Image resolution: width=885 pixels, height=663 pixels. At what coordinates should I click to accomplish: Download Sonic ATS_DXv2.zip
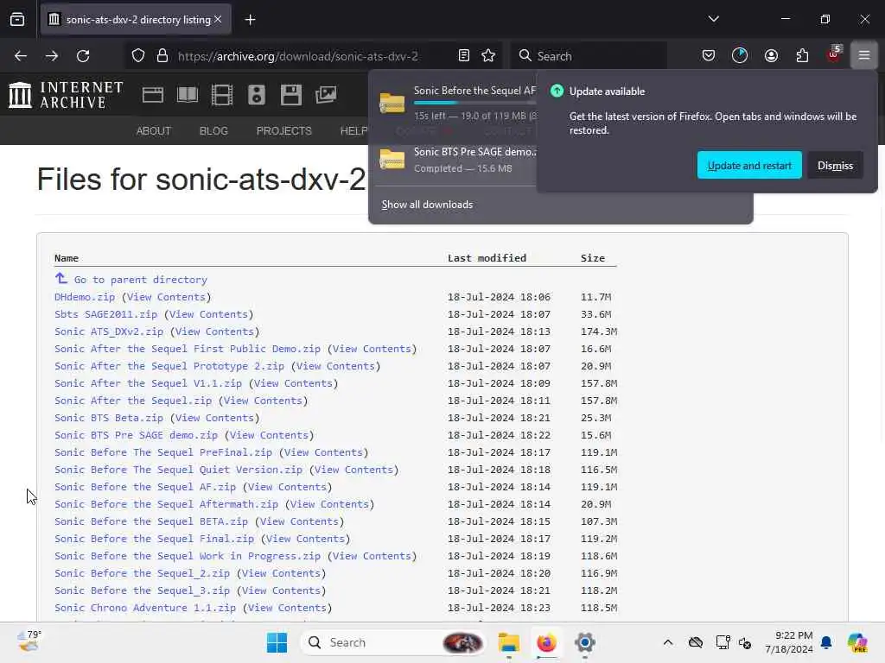point(109,331)
